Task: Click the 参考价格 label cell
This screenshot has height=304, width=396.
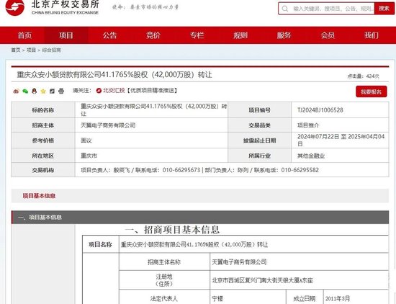Action: pyautogui.click(x=43, y=140)
